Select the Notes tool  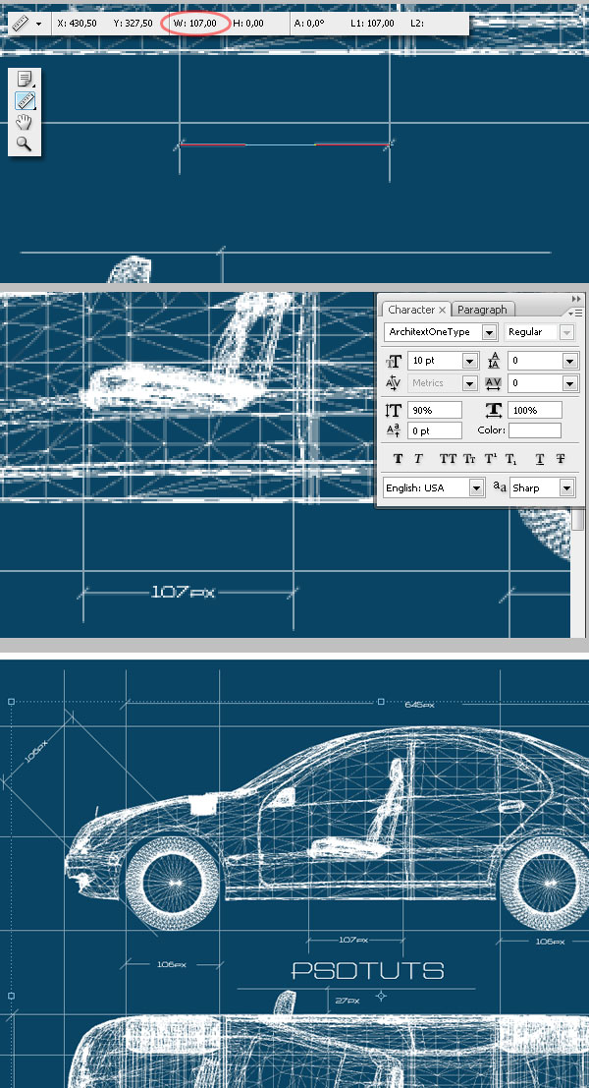(25, 80)
